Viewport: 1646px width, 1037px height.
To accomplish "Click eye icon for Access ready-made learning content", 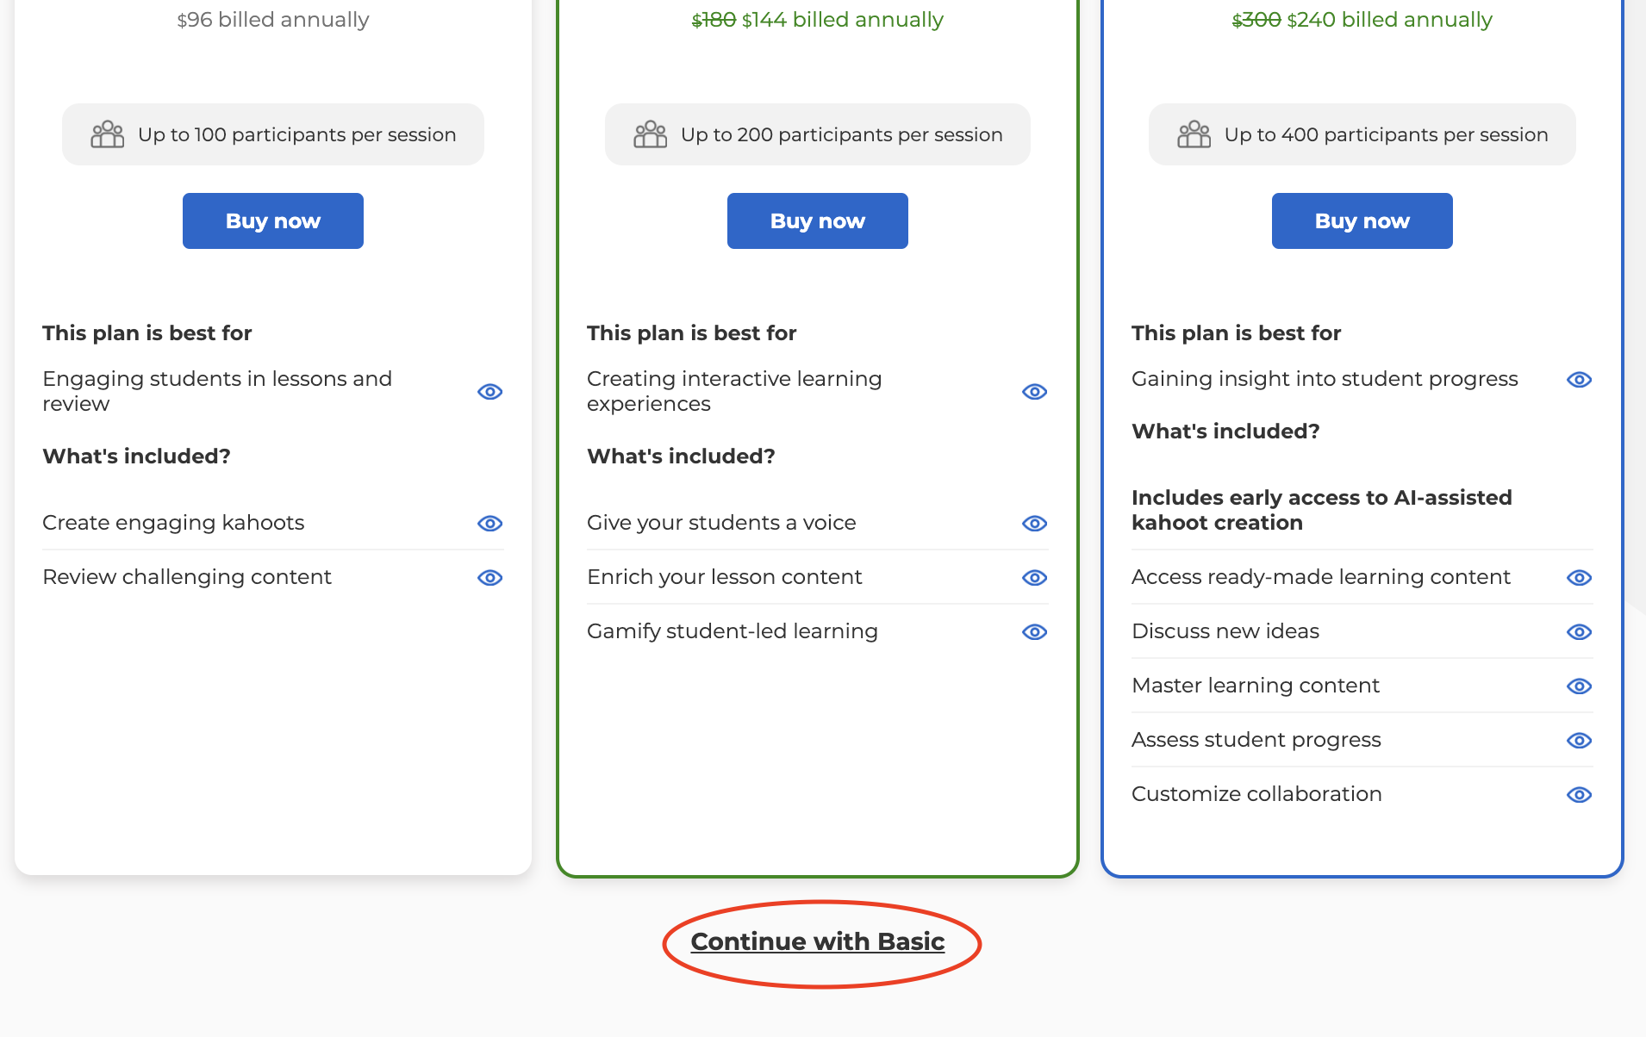I will (1579, 578).
